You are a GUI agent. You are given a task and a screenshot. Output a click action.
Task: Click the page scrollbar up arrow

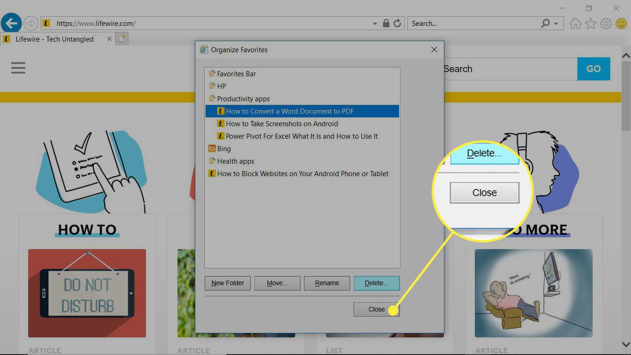626,56
